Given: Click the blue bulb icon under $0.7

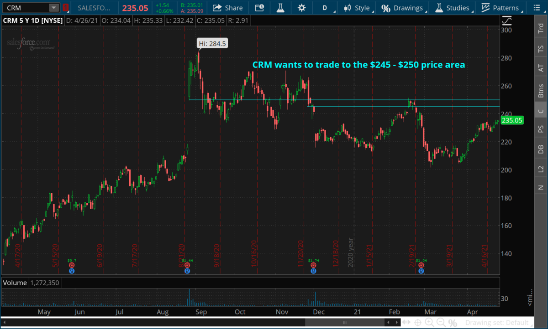Looking at the screenshot, I should point(72,271).
